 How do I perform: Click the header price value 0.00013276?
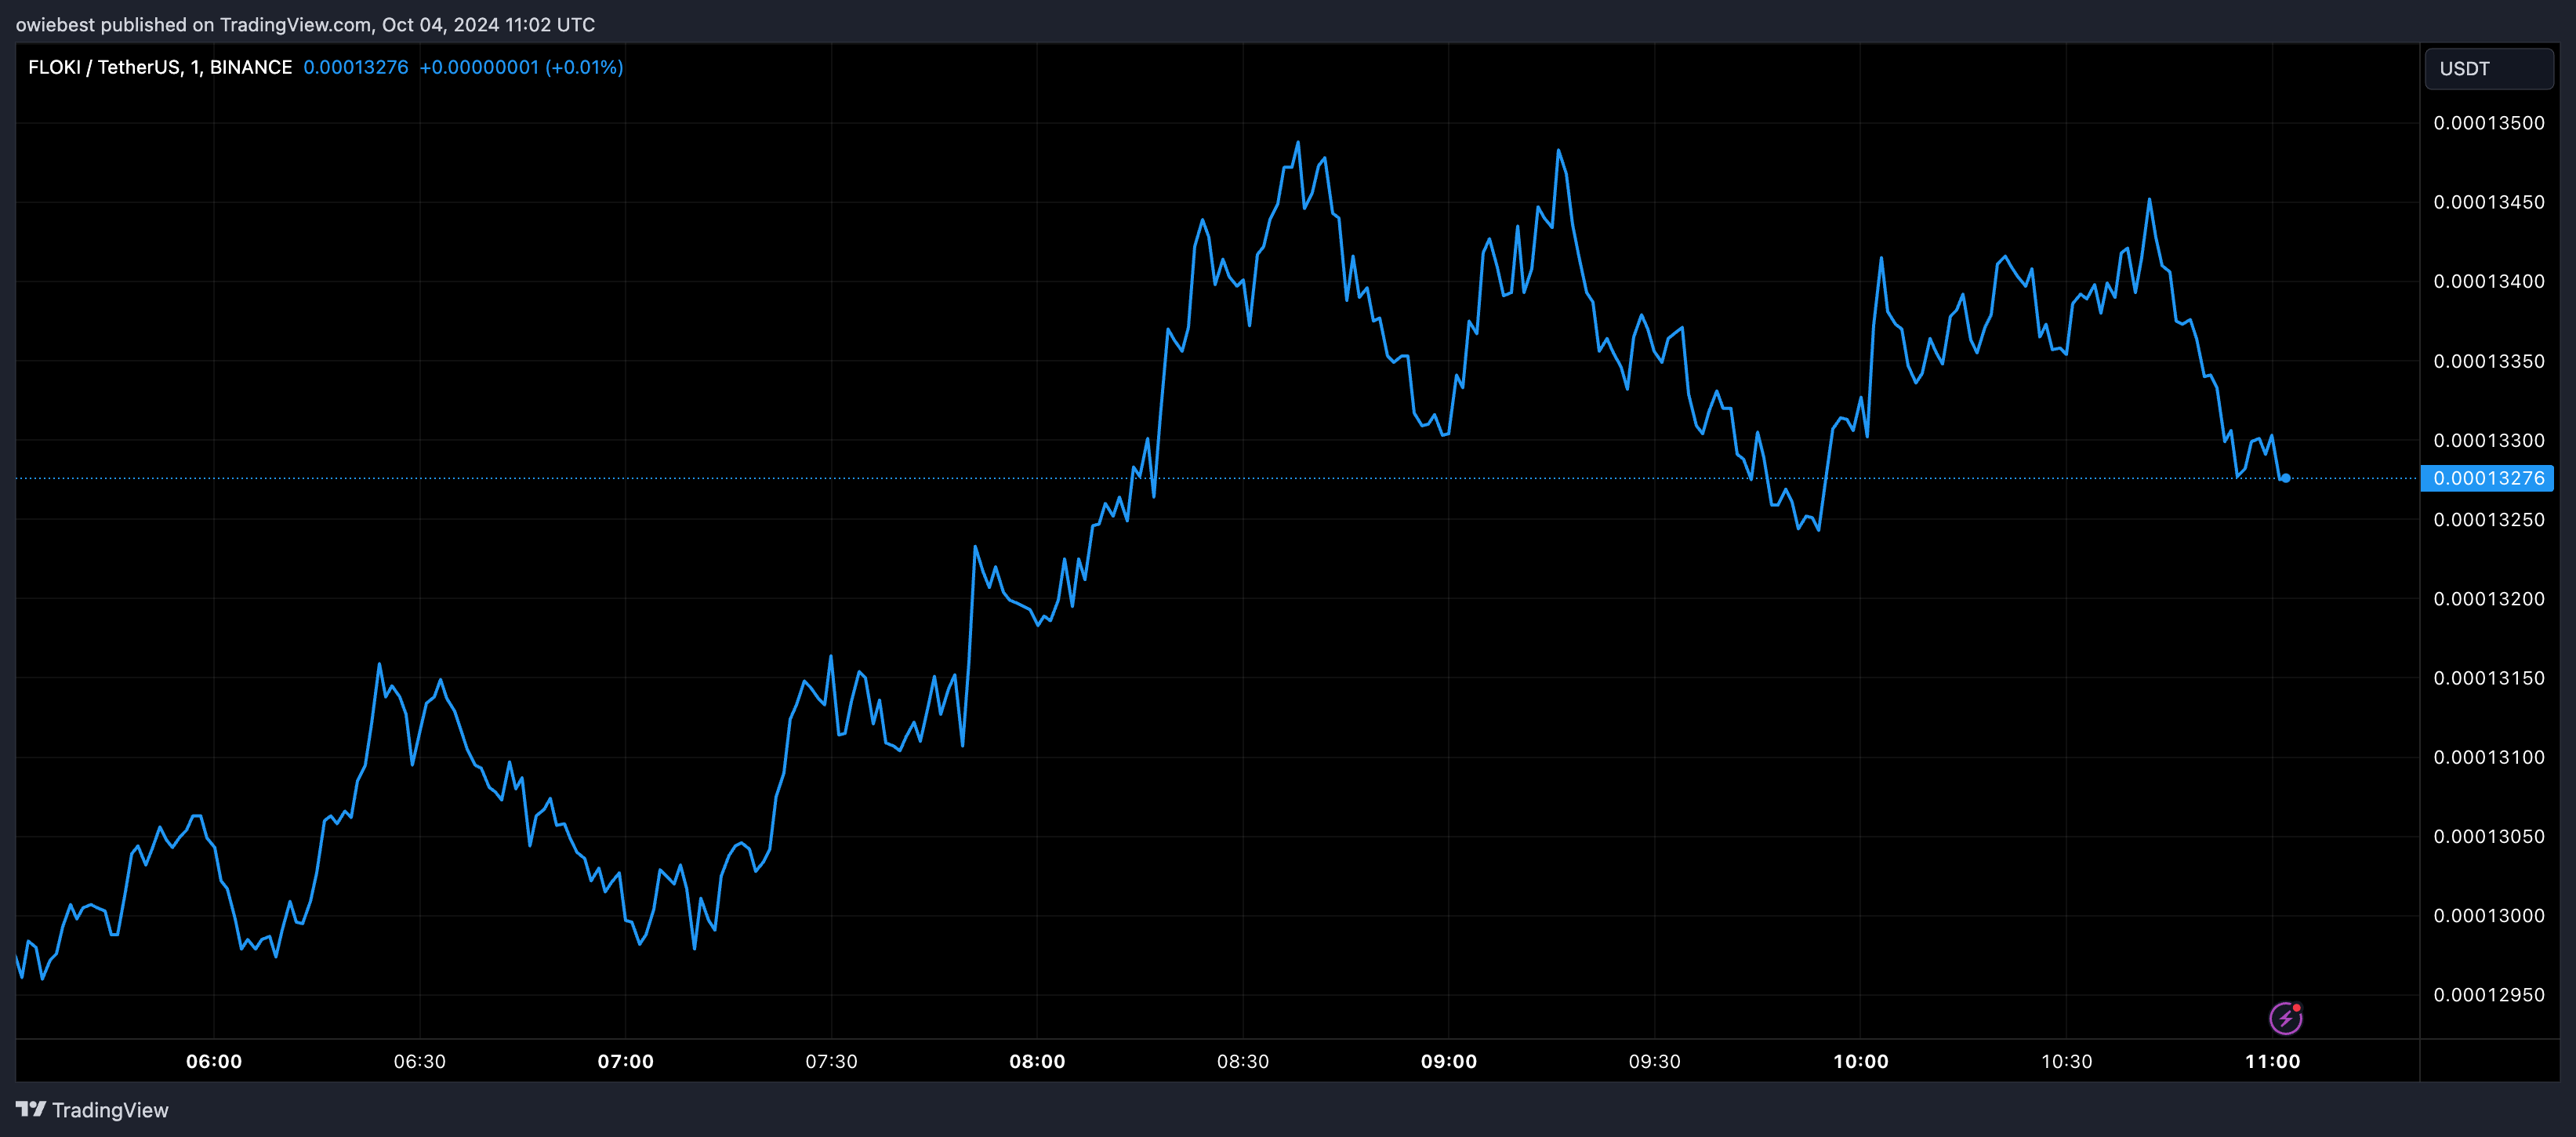[356, 67]
